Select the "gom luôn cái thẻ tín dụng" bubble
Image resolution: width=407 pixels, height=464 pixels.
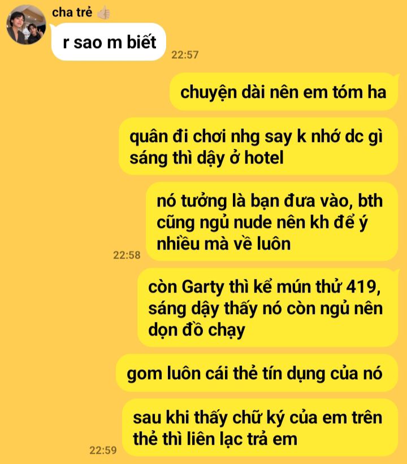[257, 373]
